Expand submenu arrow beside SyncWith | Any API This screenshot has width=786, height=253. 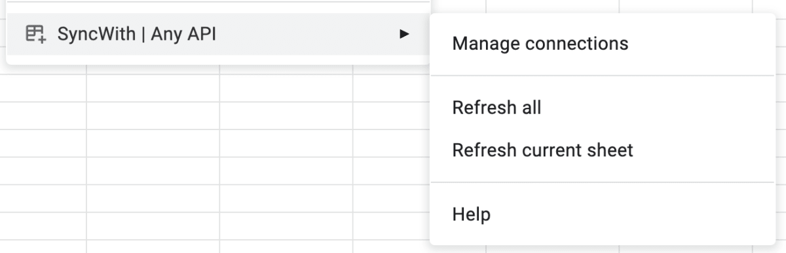(404, 34)
